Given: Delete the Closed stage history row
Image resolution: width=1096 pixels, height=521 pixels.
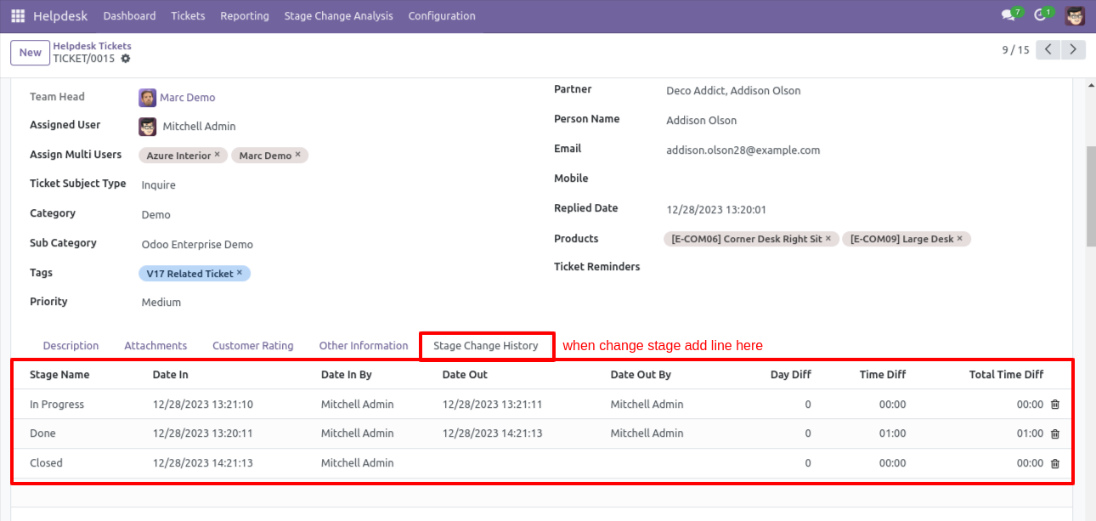Looking at the screenshot, I should pyautogui.click(x=1055, y=463).
